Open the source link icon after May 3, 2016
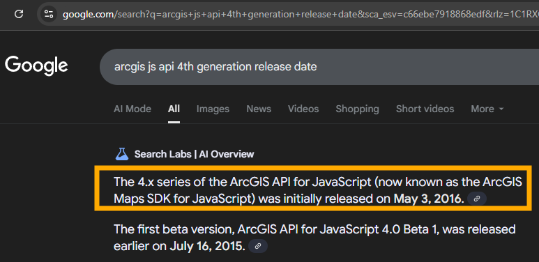Image resolution: width=539 pixels, height=262 pixels. click(x=477, y=199)
